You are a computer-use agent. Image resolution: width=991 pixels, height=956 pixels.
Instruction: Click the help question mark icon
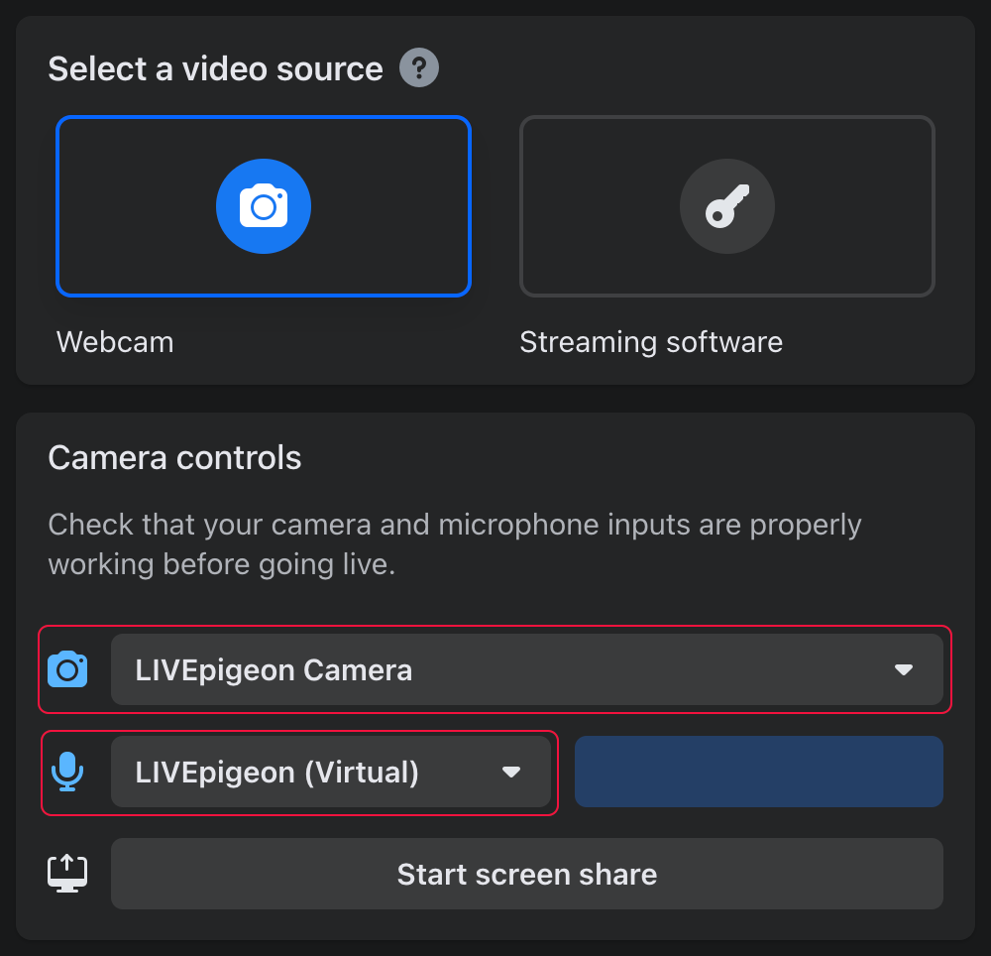[x=419, y=67]
